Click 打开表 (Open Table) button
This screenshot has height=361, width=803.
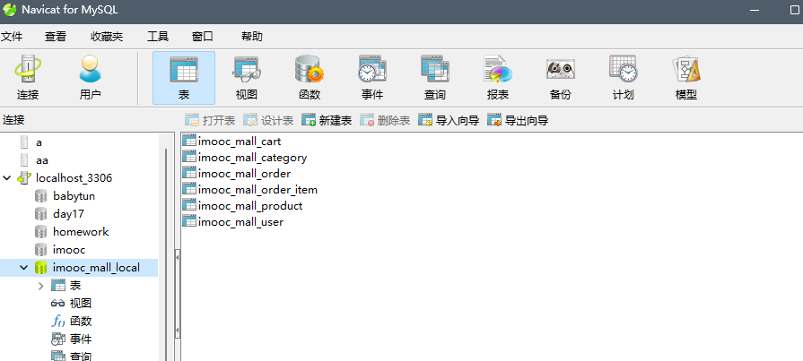click(210, 121)
